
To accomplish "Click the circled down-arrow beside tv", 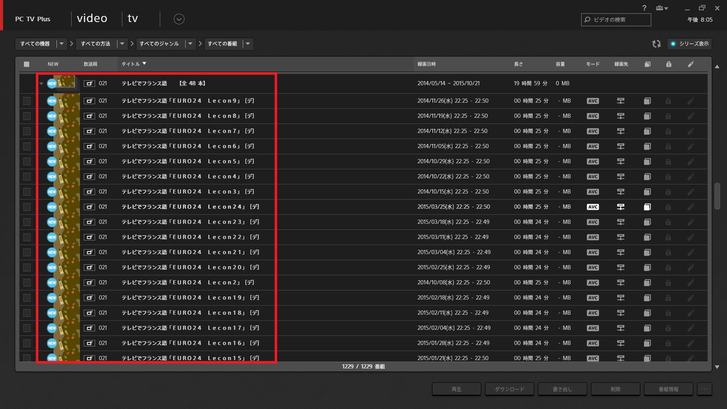I will pos(179,19).
